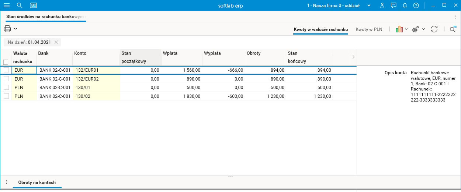Open the filter search icon on toolbar
461x192 pixels.
453,29
